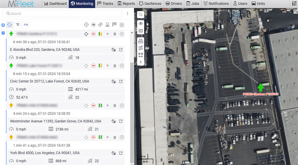Open the map layers selector icon
This screenshot has height=165, width=298.
[141, 31]
